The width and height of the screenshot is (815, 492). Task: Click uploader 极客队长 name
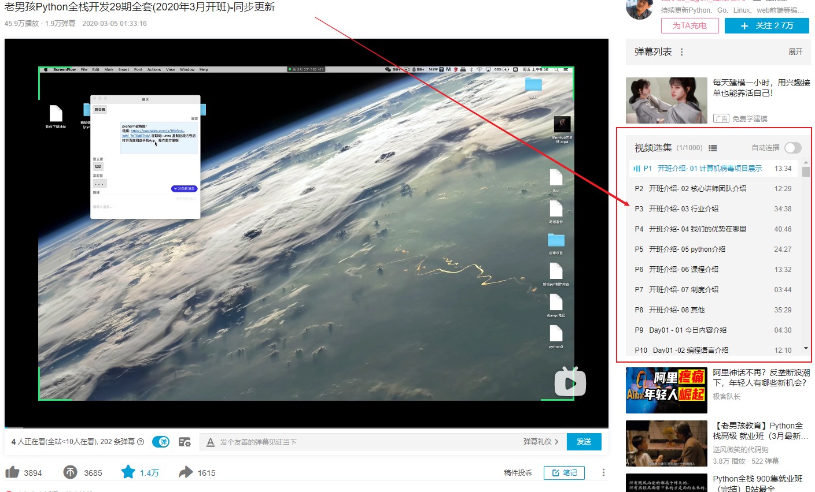point(727,397)
